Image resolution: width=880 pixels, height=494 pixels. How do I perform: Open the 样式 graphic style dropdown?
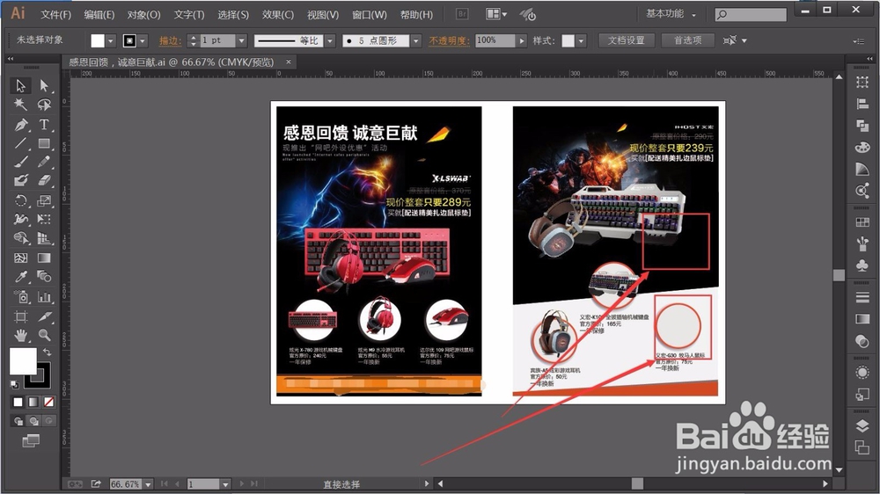[x=581, y=40]
